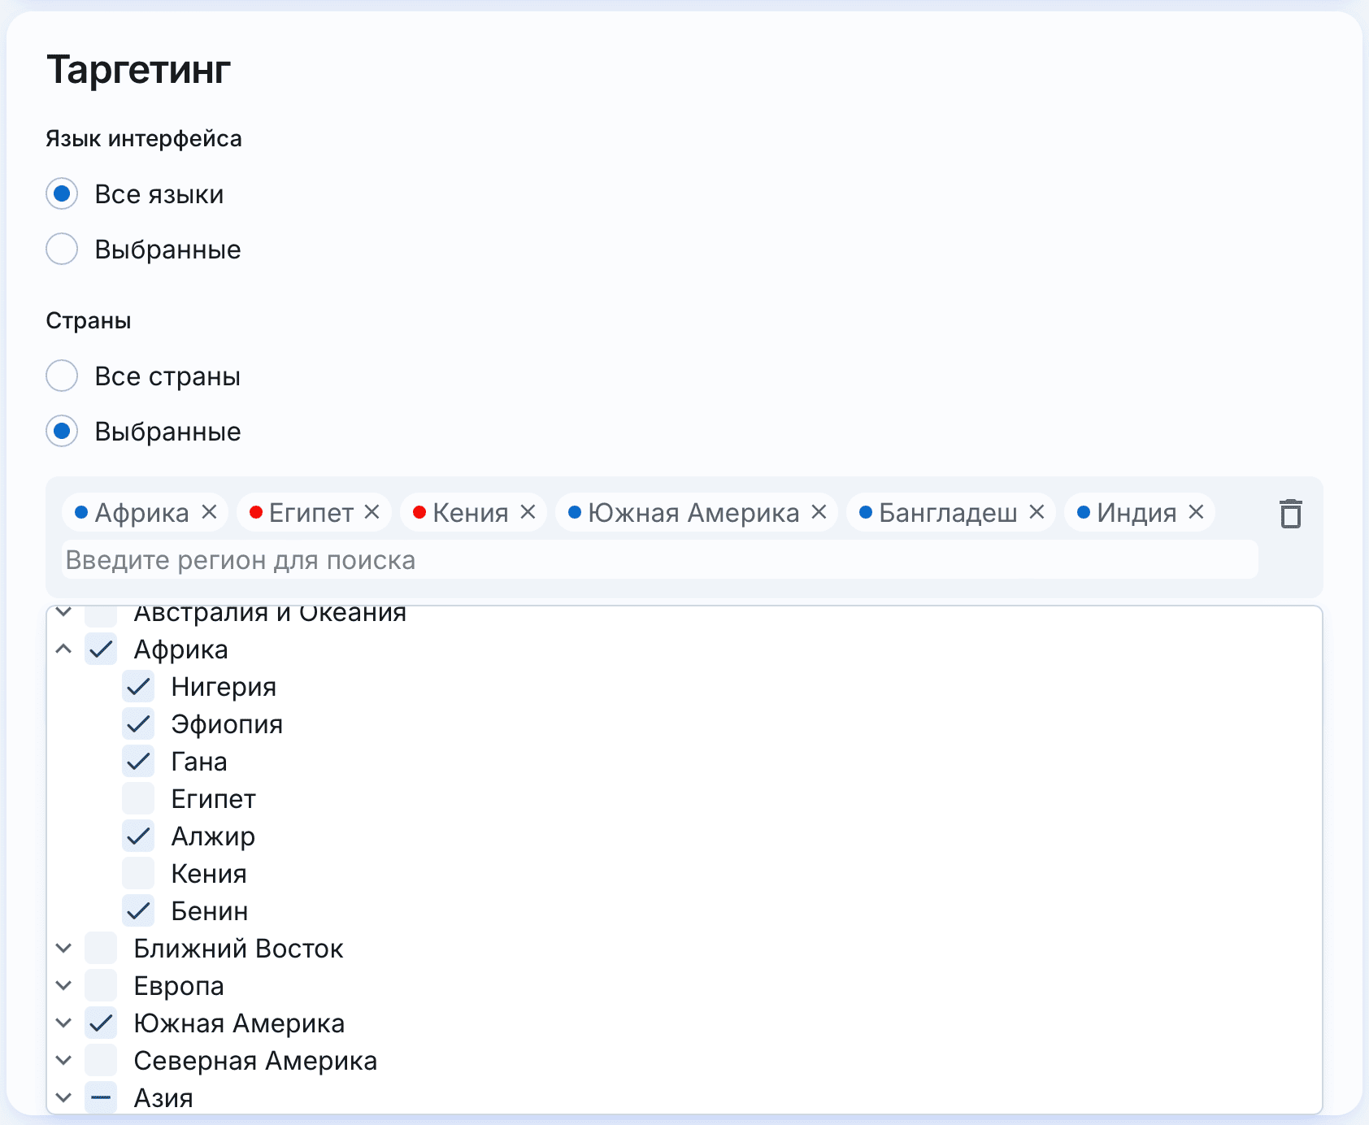
Task: Select the Все языки radio button
Action: click(62, 194)
